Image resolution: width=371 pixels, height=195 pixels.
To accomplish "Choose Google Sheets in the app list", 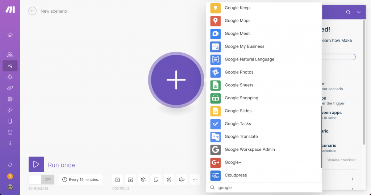I will pyautogui.click(x=264, y=85).
